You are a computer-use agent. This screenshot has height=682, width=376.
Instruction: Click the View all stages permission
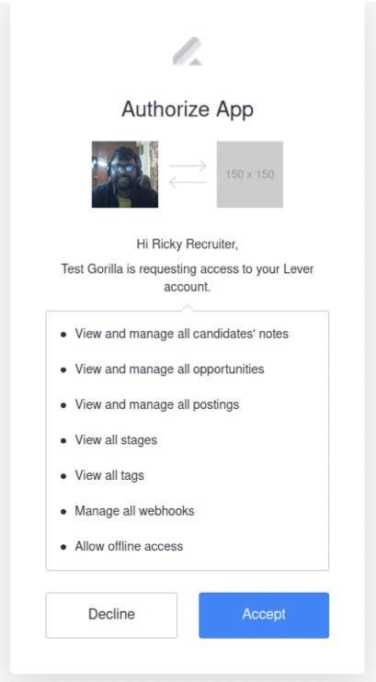(x=116, y=440)
